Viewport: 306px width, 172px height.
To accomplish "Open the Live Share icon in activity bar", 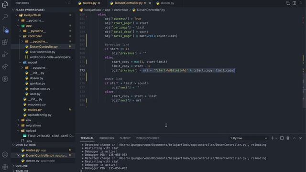I will (5, 66).
